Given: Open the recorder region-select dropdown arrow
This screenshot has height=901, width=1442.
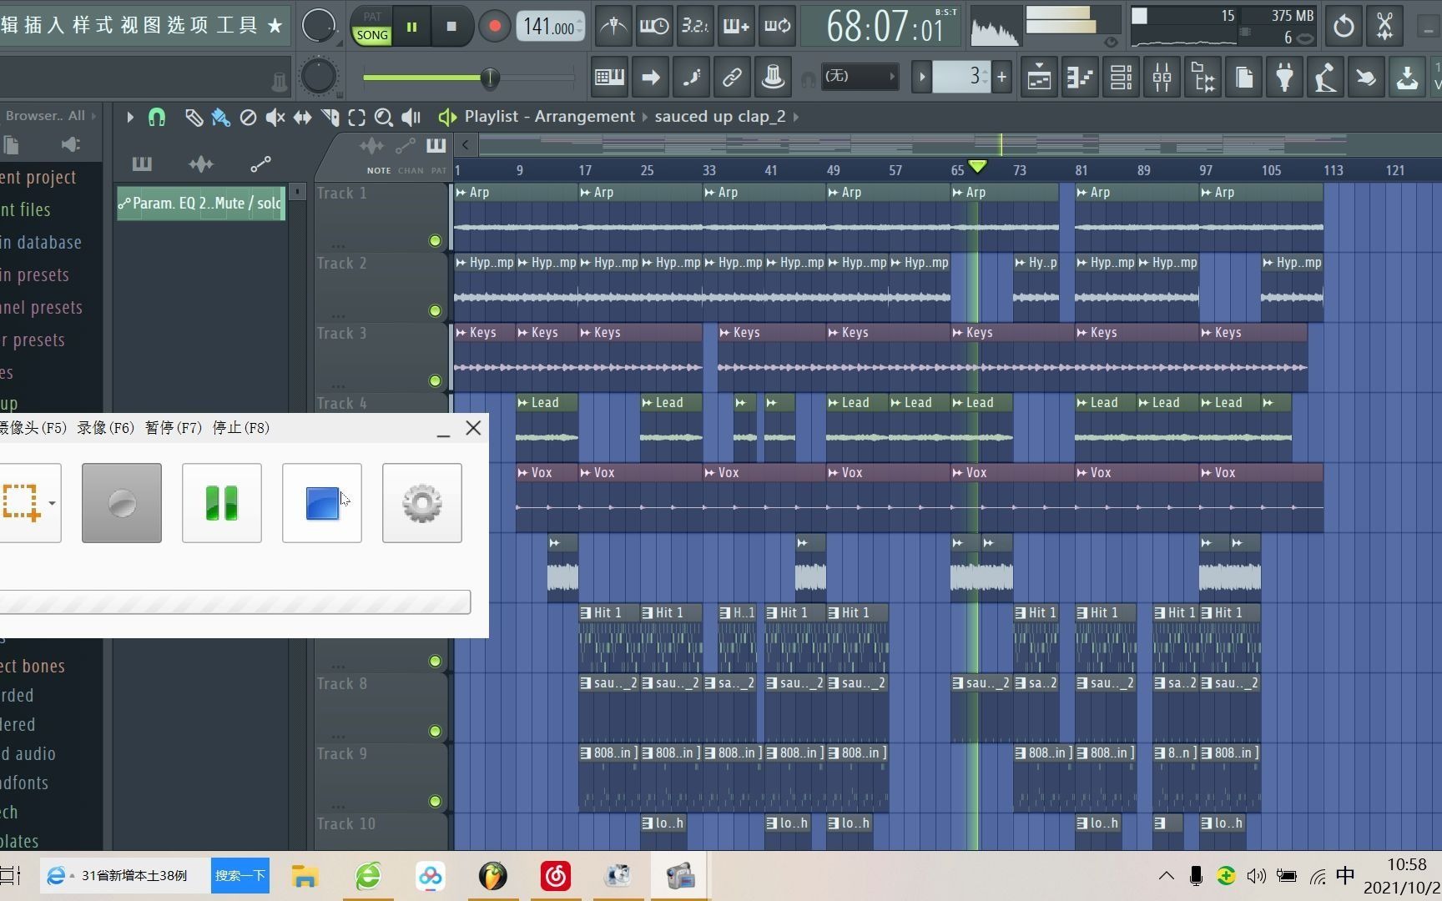Looking at the screenshot, I should (52, 503).
